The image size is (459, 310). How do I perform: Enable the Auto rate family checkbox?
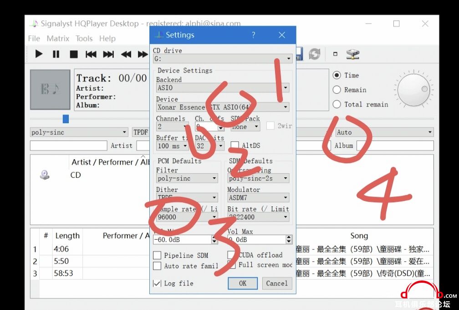[x=157, y=266]
